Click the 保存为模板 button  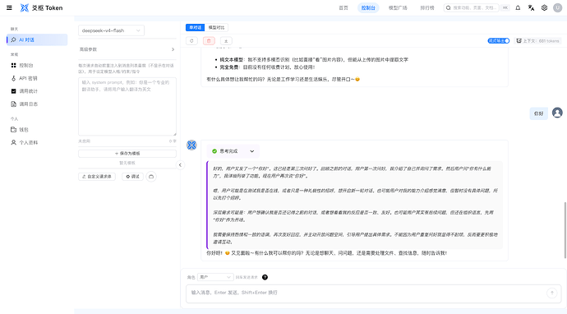tap(127, 154)
